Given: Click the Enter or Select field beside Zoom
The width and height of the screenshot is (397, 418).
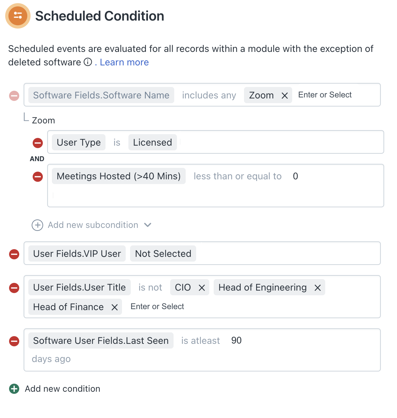Looking at the screenshot, I should pos(325,95).
